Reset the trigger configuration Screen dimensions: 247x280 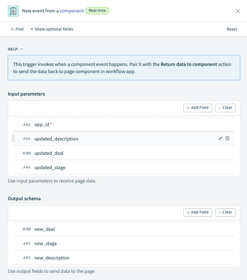232,29
